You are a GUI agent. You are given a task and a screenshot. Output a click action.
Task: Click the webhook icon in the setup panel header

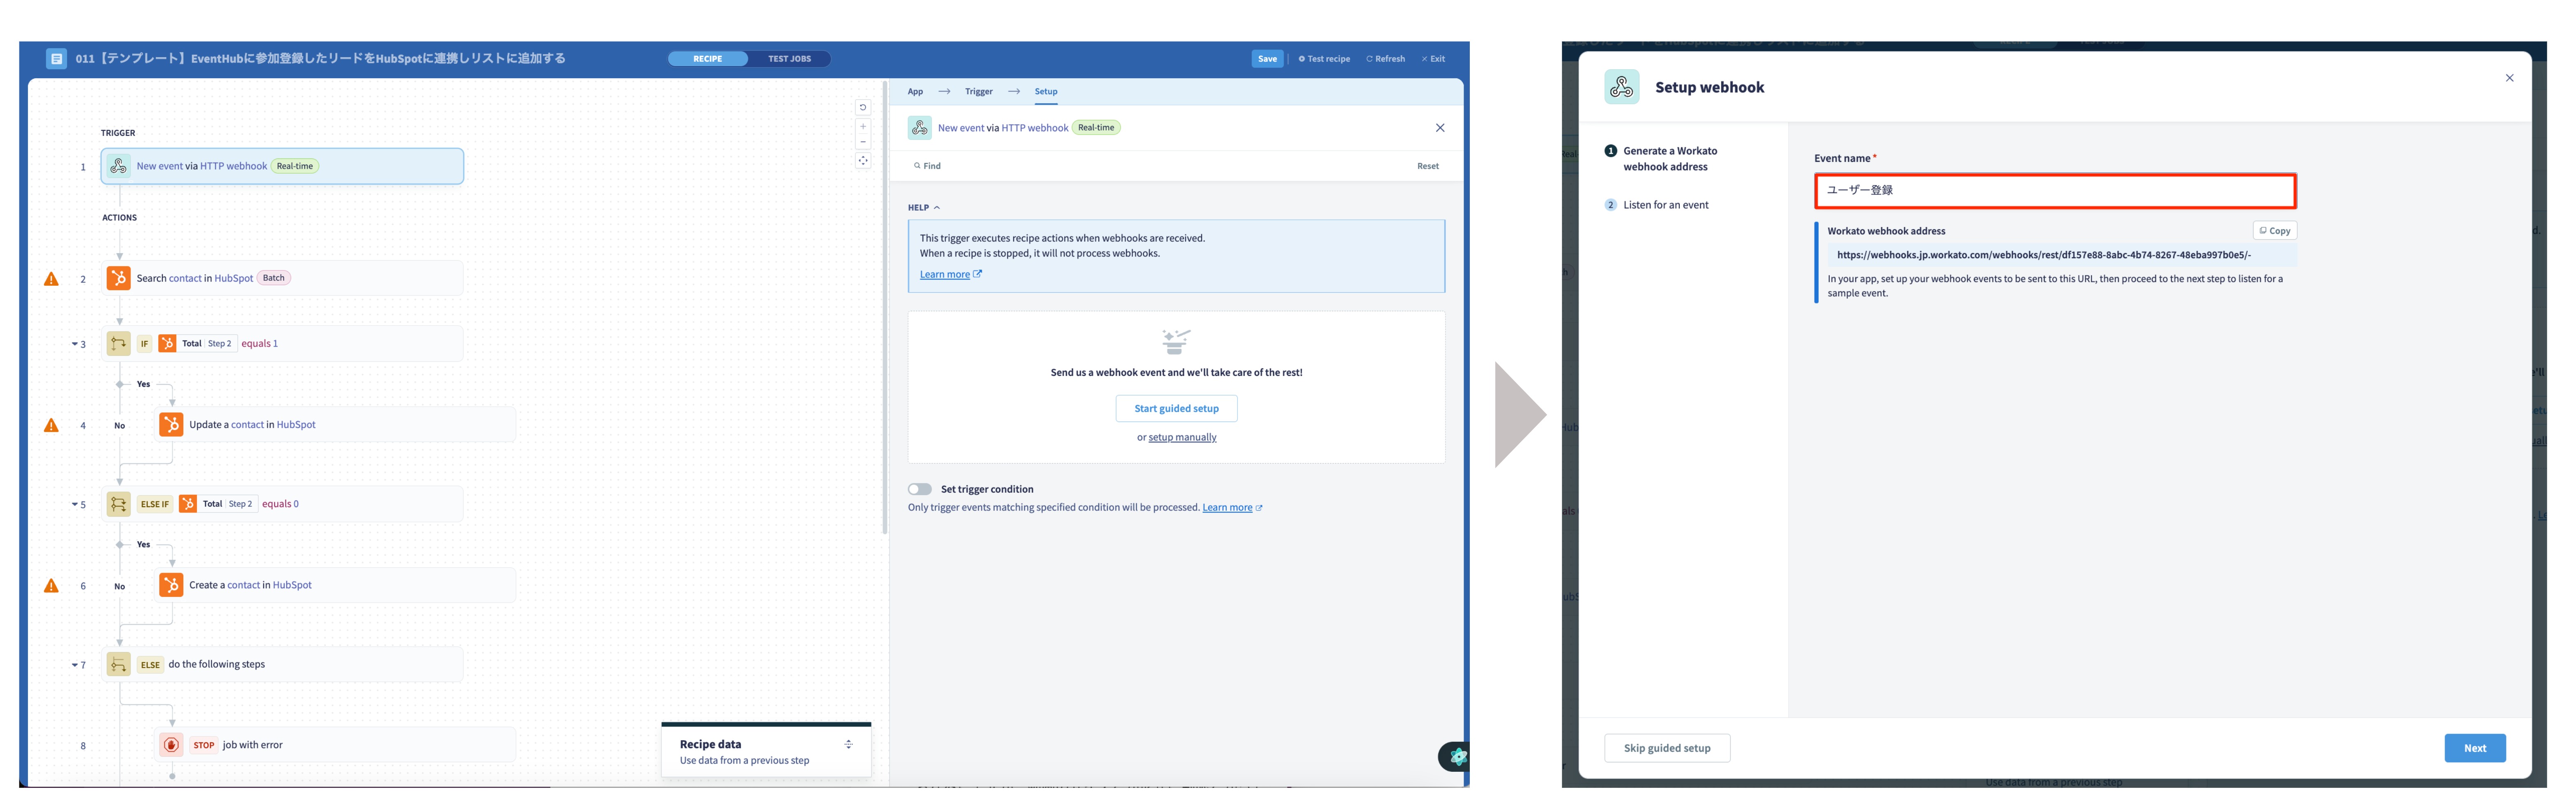tap(919, 128)
